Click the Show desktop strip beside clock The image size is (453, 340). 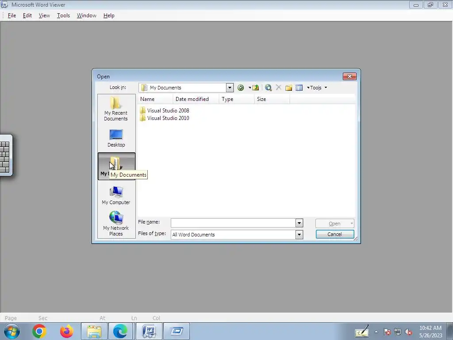(x=450, y=331)
